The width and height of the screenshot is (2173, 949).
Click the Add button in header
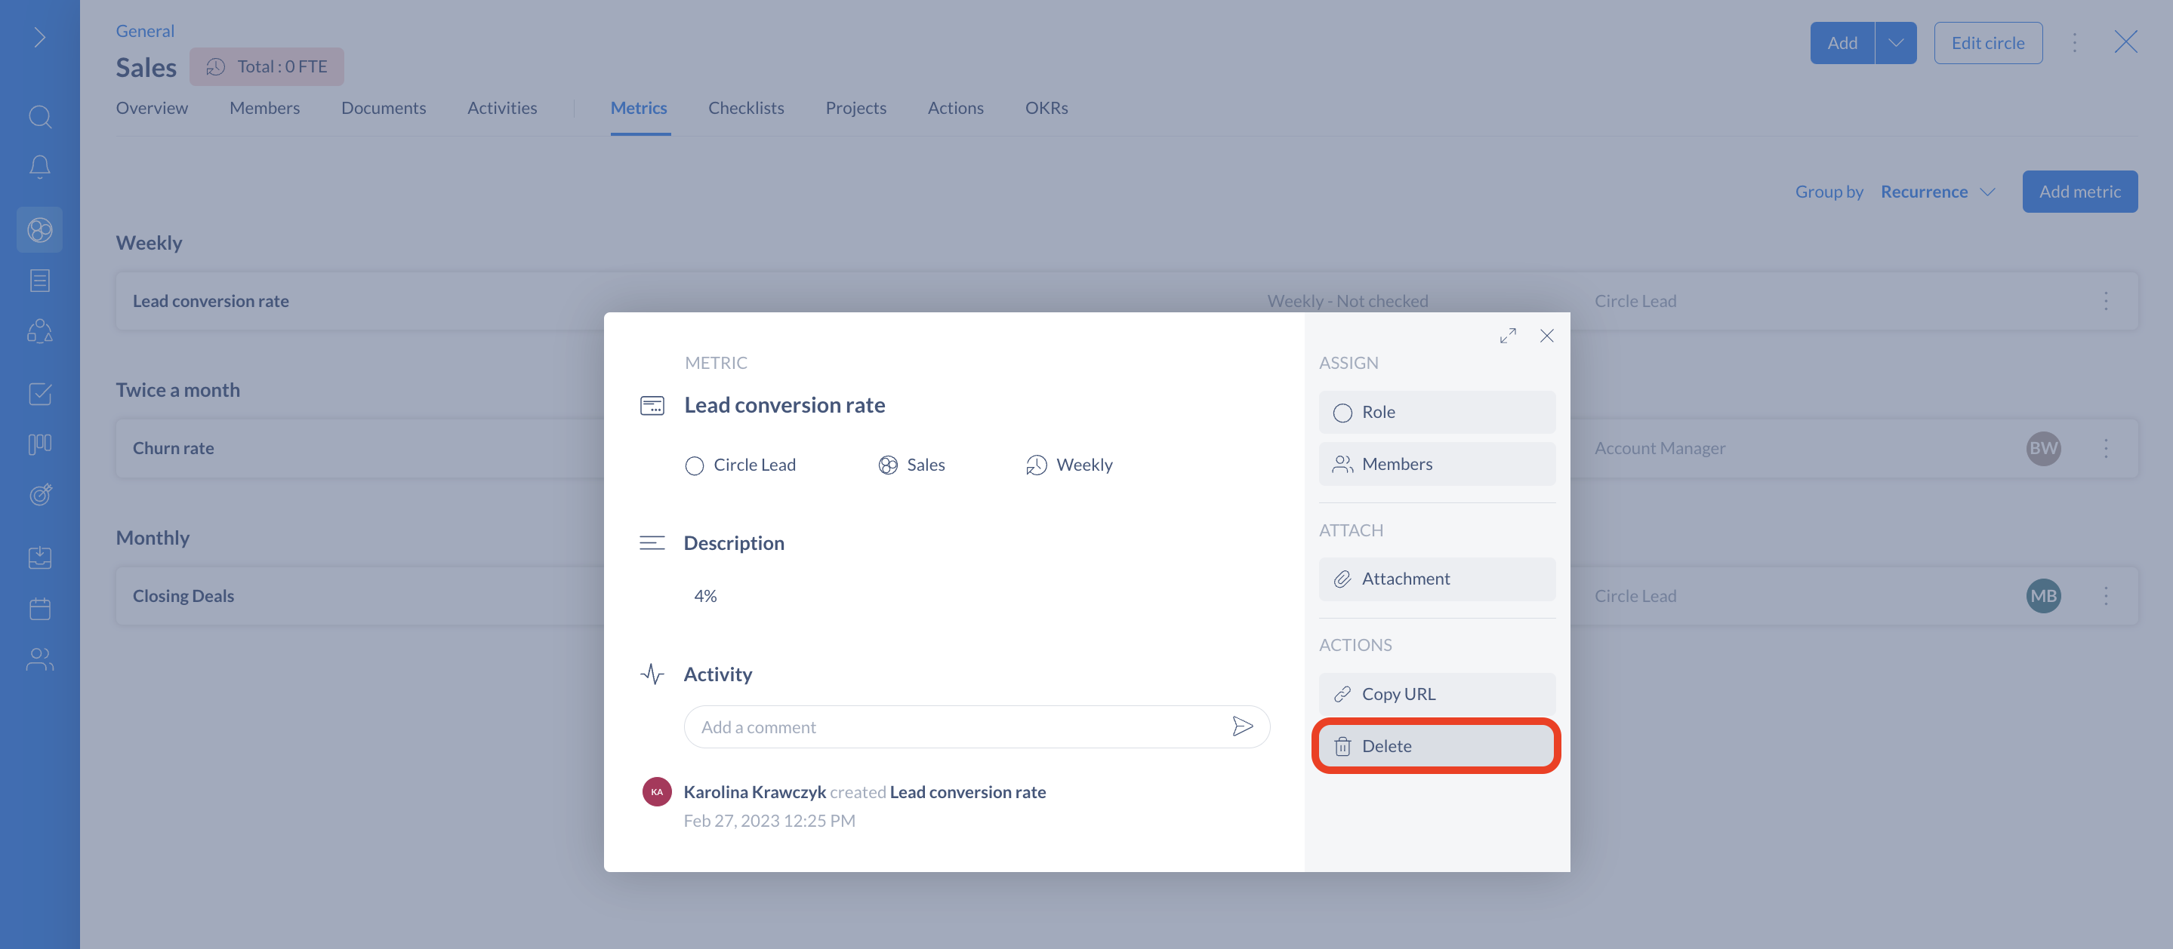pyautogui.click(x=1842, y=43)
